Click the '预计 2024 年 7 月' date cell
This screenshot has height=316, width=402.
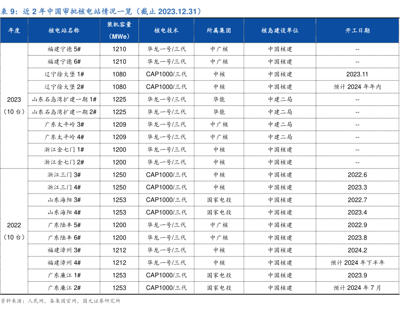point(357,287)
